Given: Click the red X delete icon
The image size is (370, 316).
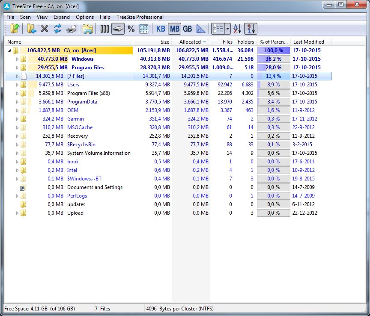Looking at the screenshot, I should click(x=45, y=29).
